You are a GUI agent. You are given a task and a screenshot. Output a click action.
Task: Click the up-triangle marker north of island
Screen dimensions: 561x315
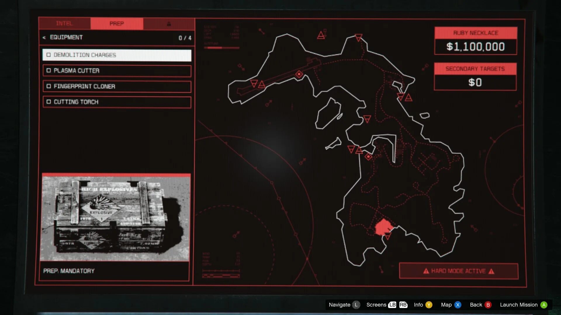[x=321, y=36]
